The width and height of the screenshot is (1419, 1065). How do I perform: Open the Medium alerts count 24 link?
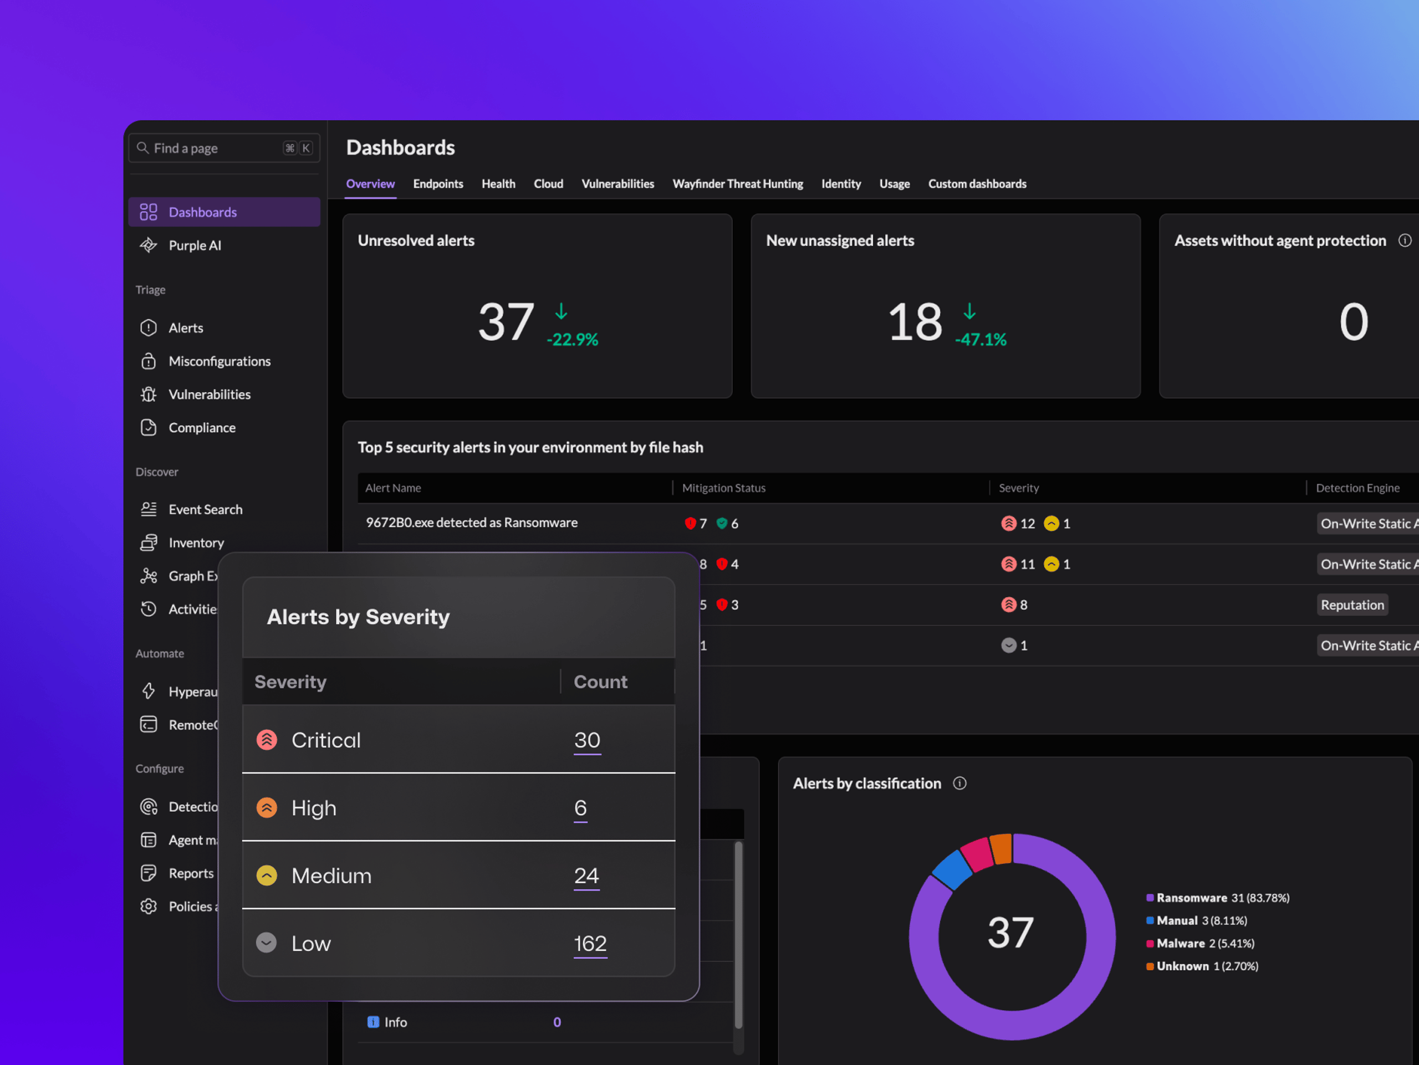click(586, 877)
